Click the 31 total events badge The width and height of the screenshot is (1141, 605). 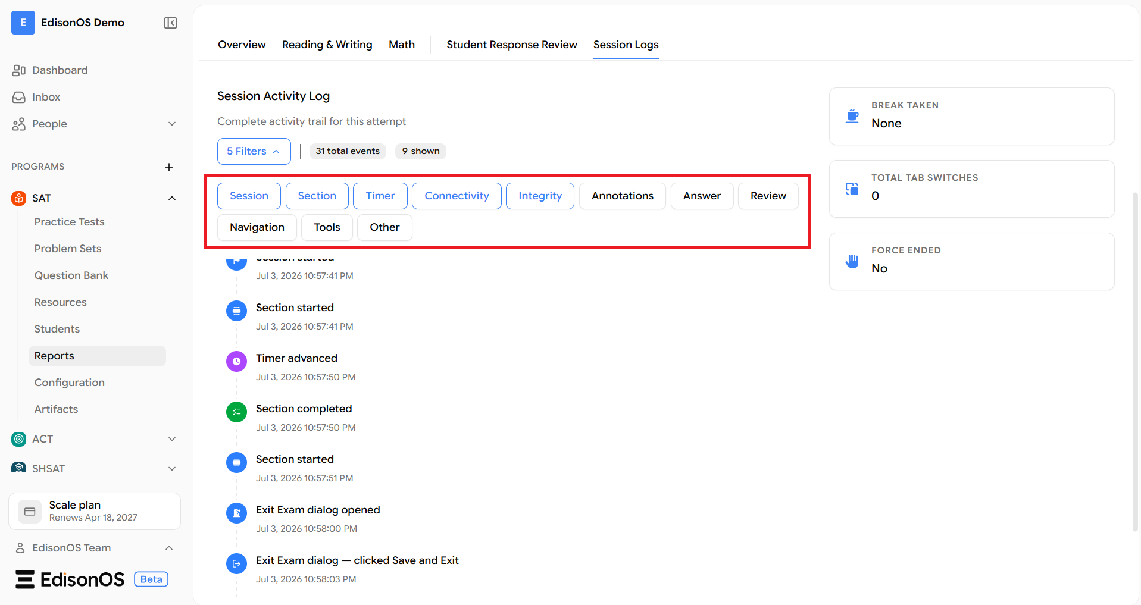pos(348,151)
